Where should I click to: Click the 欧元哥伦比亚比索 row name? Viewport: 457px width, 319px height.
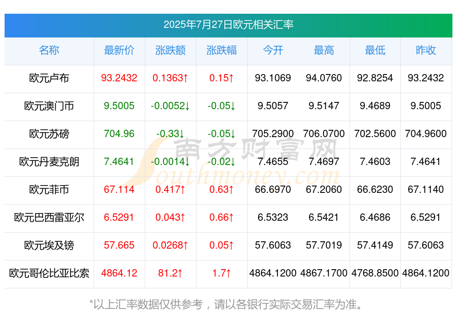[x=49, y=273]
